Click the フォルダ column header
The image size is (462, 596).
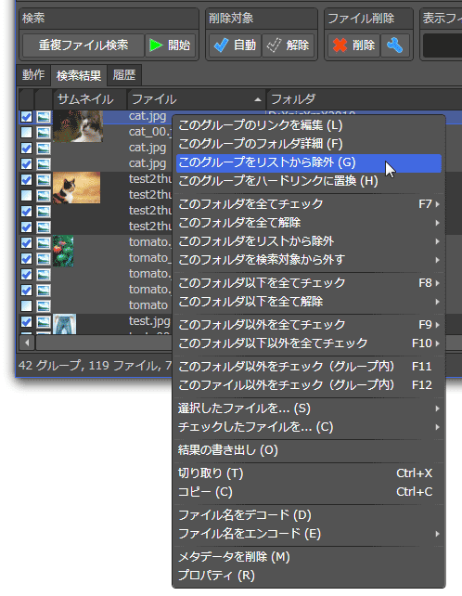coord(364,99)
